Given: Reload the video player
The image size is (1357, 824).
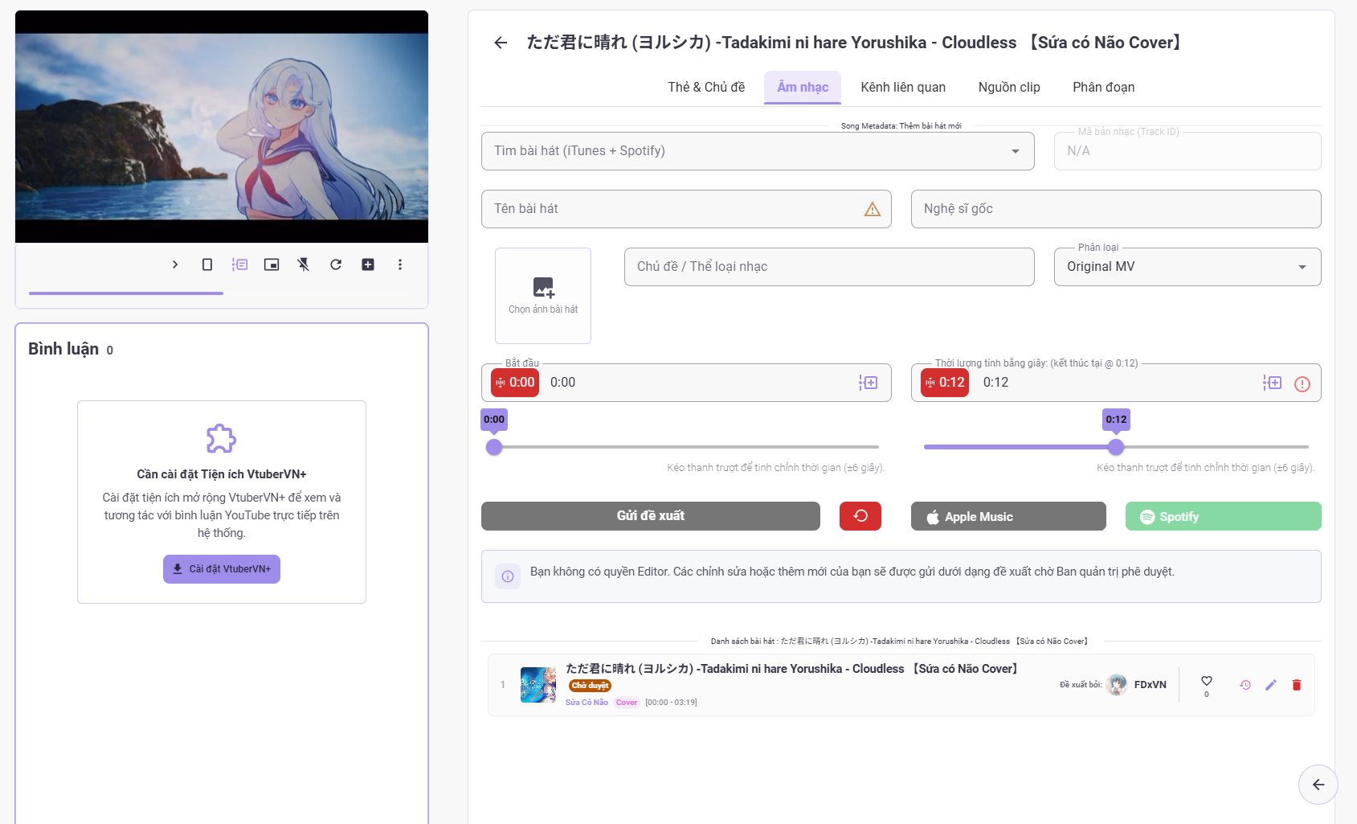Looking at the screenshot, I should (x=336, y=264).
